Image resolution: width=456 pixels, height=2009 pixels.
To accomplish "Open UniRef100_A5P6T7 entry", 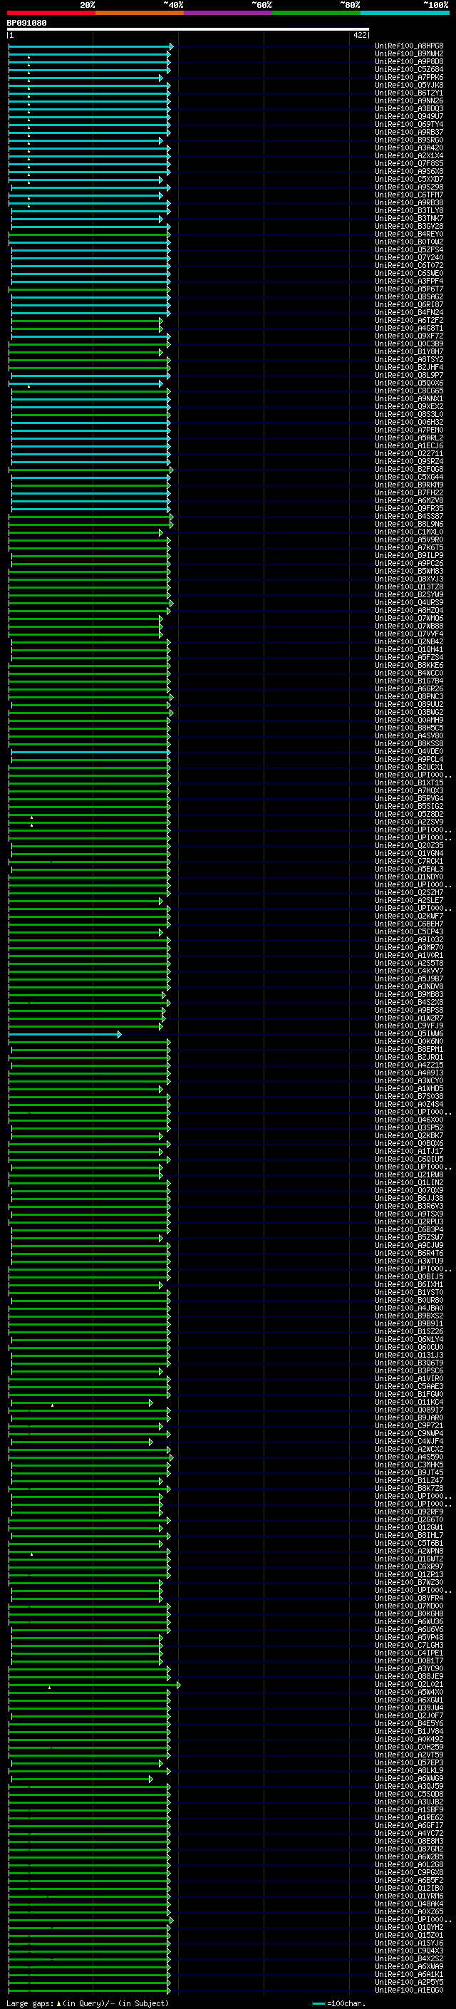I will click(409, 289).
